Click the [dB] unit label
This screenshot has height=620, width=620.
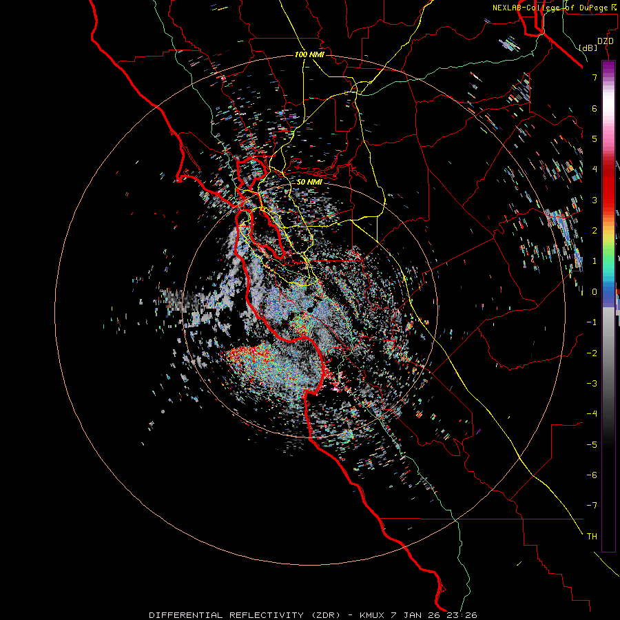588,48
